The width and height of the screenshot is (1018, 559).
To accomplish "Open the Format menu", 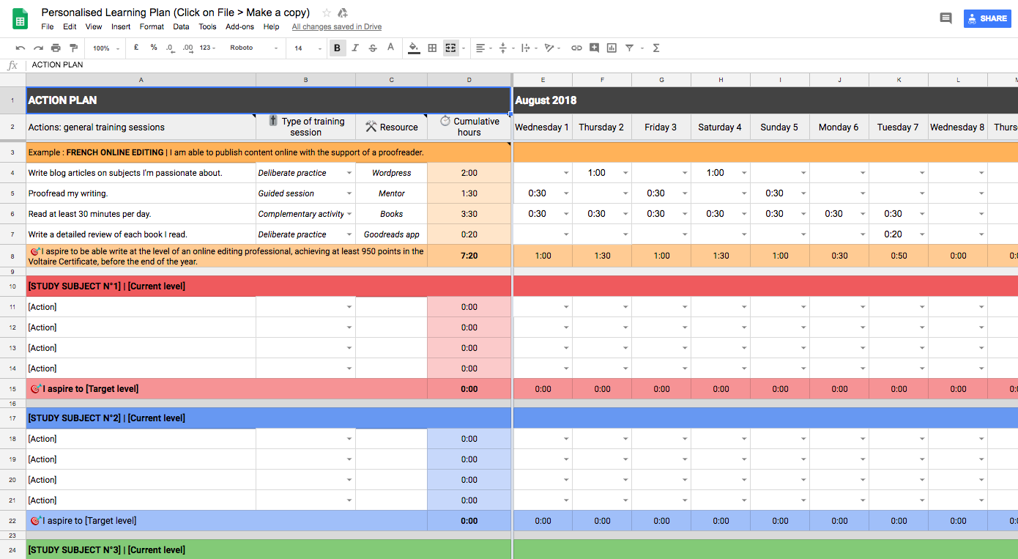I will point(152,26).
